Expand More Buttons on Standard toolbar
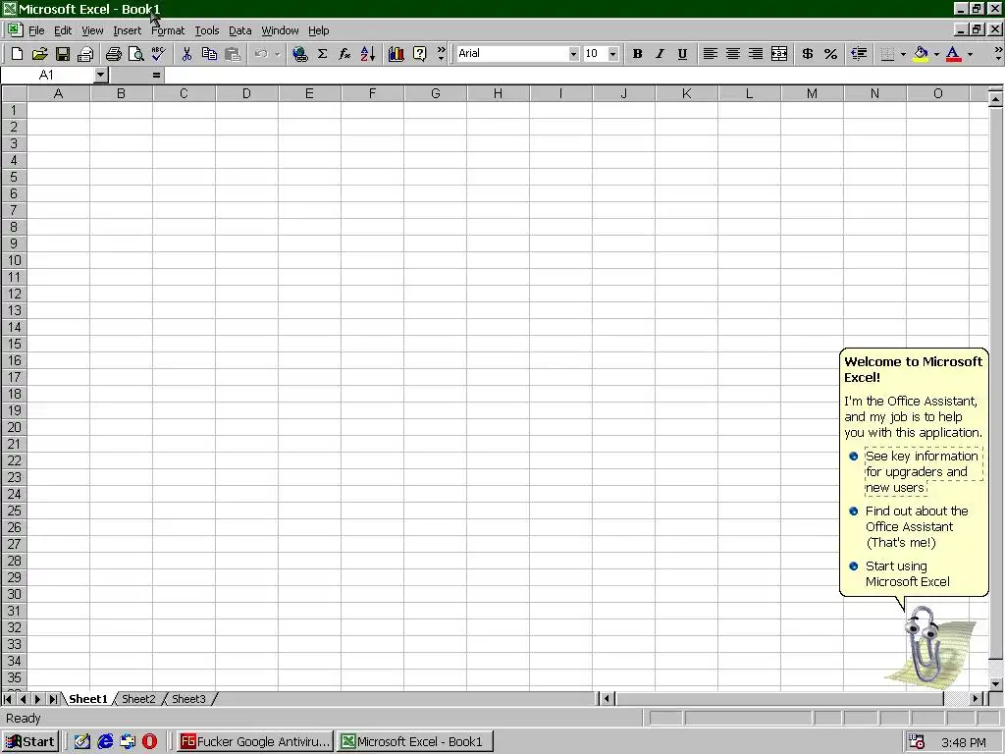The image size is (1005, 754). [x=441, y=54]
